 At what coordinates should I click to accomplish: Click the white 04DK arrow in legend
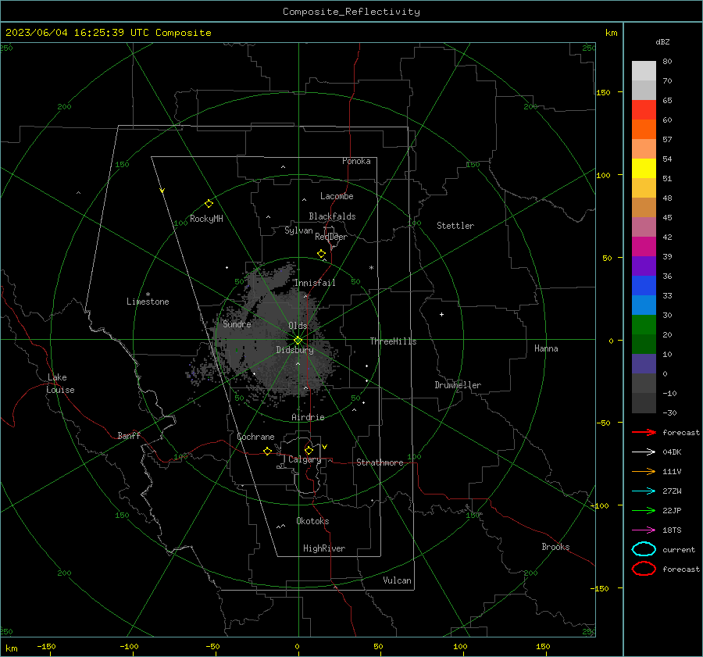644,452
